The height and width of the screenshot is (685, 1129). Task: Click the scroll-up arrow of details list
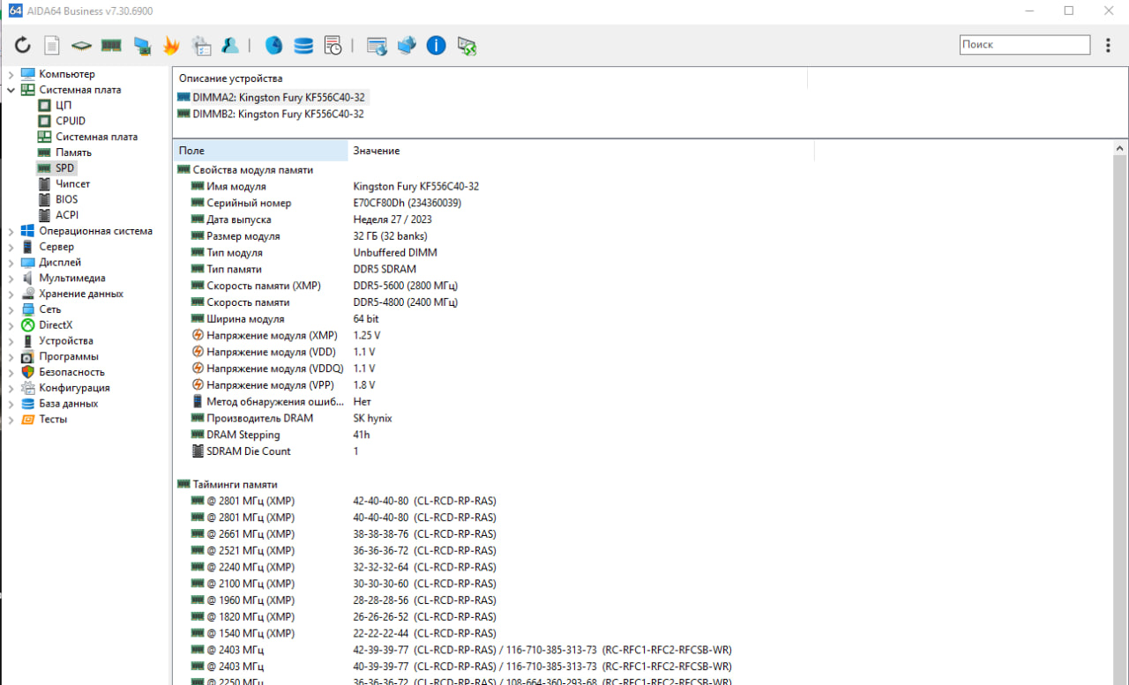1121,148
